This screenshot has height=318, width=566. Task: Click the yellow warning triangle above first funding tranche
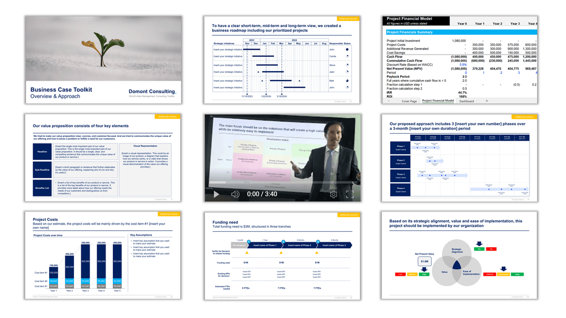point(247,252)
